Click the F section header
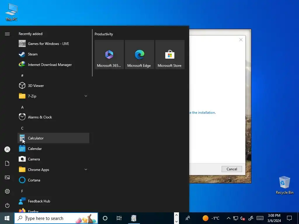The height and width of the screenshot is (224, 299). [x=22, y=191]
